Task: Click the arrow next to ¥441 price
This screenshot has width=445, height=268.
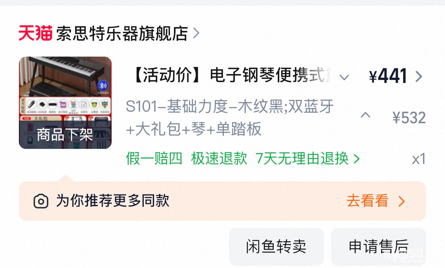Action: [x=419, y=76]
